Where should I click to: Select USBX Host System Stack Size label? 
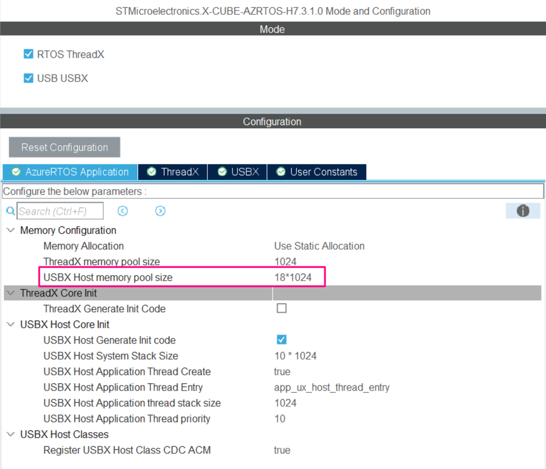coord(111,356)
